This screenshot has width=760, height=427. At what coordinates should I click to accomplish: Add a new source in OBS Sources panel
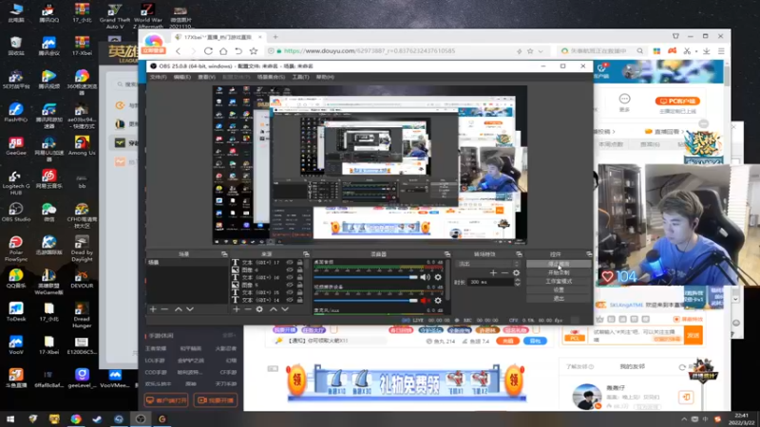(x=236, y=309)
